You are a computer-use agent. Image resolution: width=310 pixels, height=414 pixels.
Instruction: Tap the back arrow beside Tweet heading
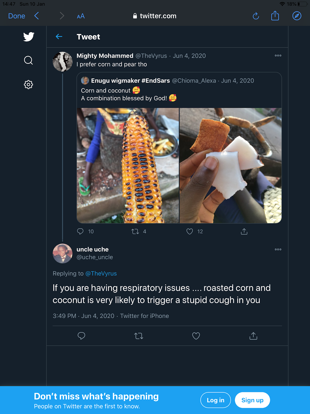coord(59,37)
